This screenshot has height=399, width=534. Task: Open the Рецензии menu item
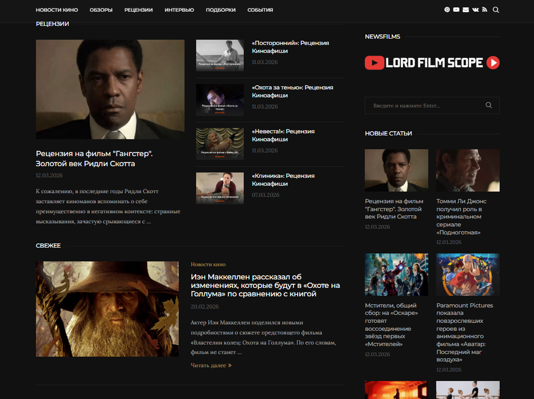click(139, 10)
